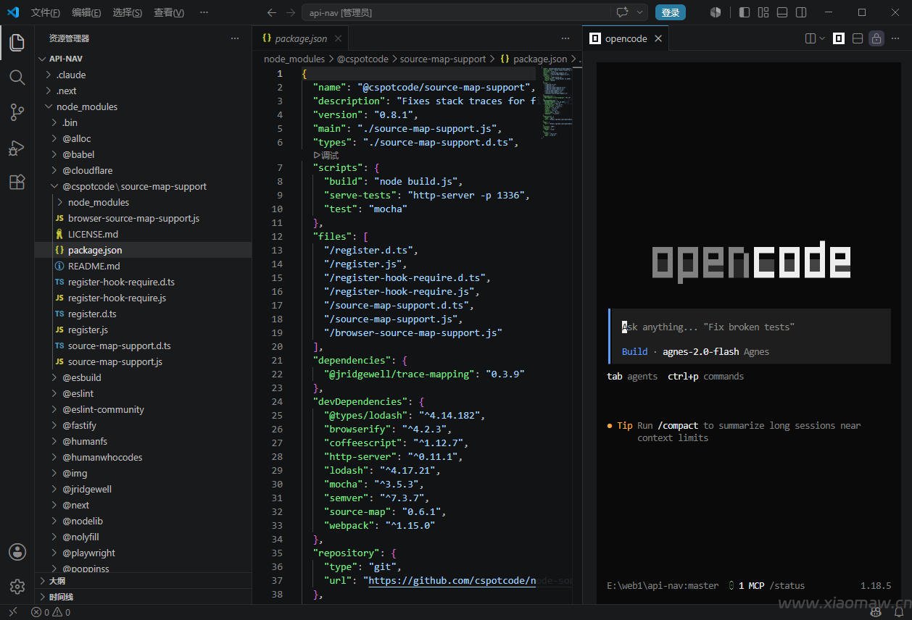
Task: Click the Copilot status icon in status bar
Action: click(876, 612)
